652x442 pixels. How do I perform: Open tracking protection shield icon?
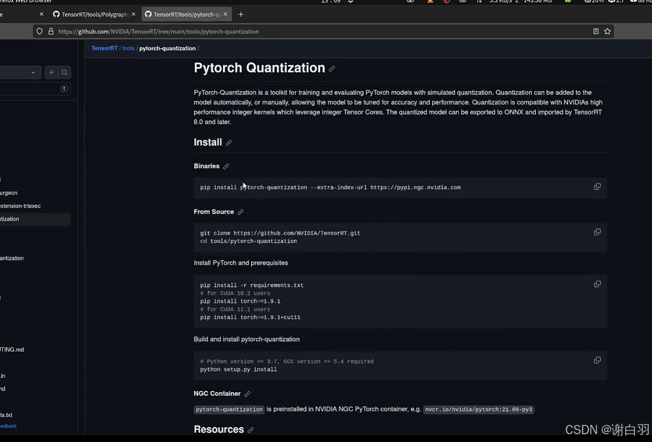(x=40, y=31)
